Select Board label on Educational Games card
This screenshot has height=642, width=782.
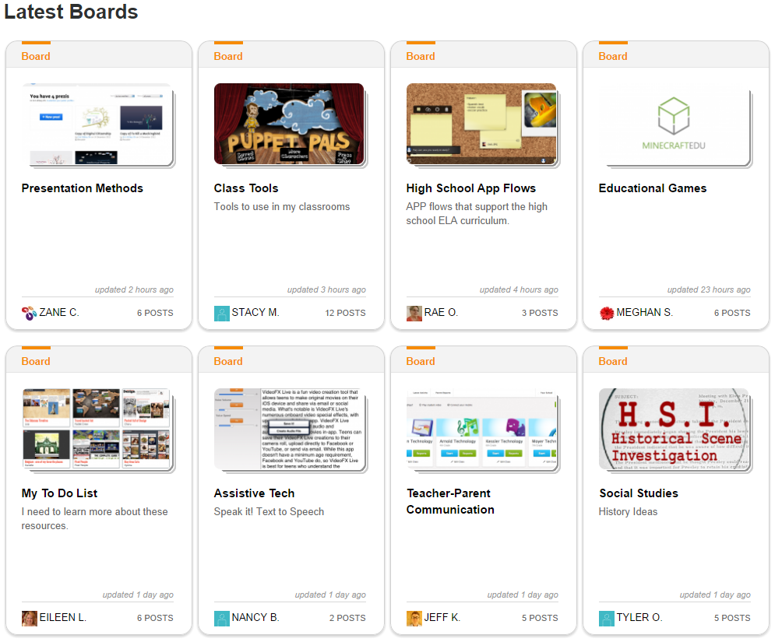[x=613, y=56]
